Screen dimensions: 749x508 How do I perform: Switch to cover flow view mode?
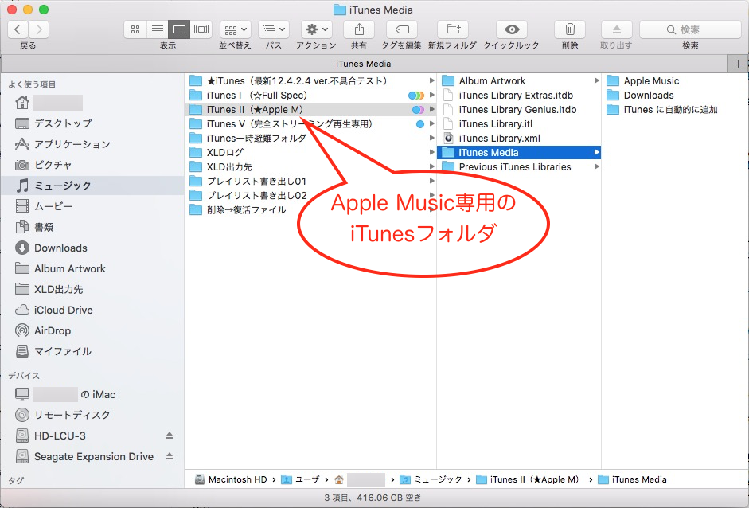tap(201, 29)
